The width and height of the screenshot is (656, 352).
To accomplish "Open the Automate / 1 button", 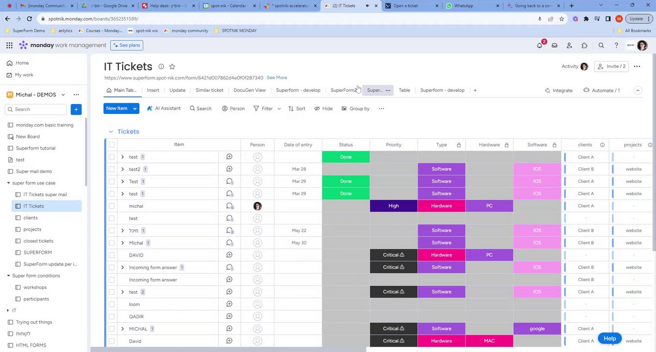I will (x=602, y=90).
